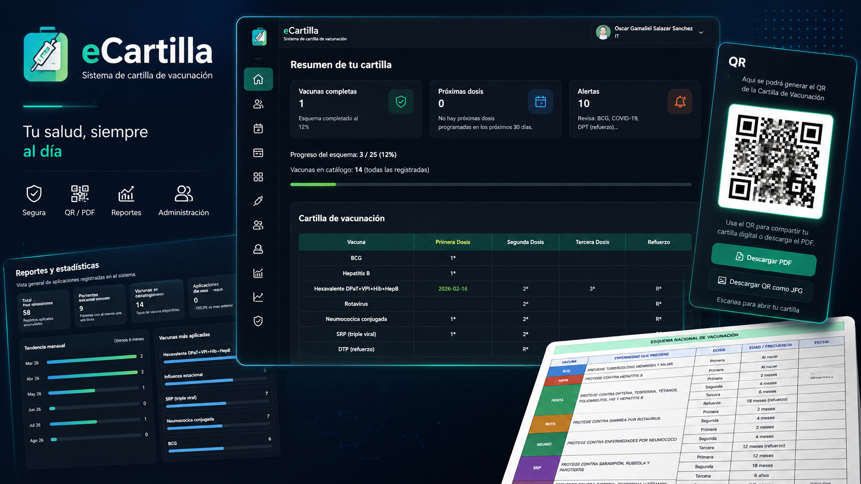Click the Segura shield feature icon
Image resolution: width=861 pixels, height=484 pixels.
coord(34,194)
